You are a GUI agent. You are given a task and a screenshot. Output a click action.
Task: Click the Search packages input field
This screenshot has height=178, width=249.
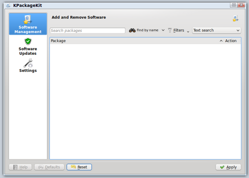pos(88,30)
